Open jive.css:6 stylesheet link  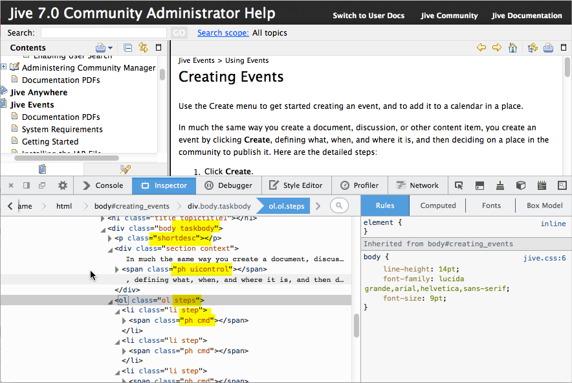(x=544, y=259)
